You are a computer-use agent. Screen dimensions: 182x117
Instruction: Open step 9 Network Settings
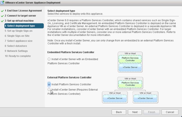tap(16, 51)
